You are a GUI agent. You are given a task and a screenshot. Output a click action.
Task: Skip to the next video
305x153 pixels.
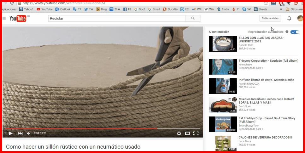20,133
